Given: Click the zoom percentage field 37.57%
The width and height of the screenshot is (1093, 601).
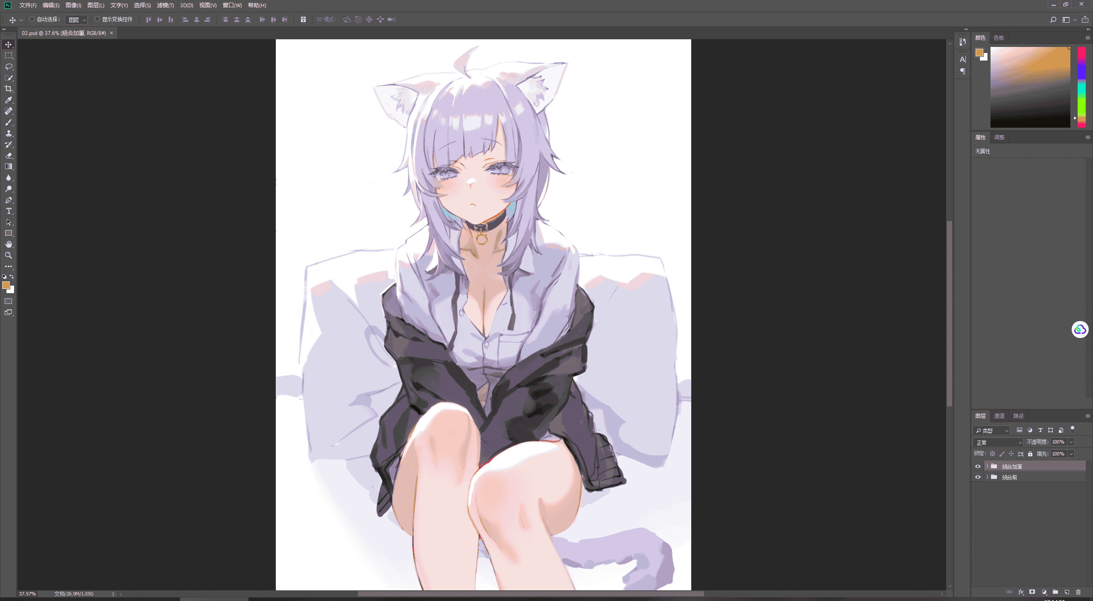Looking at the screenshot, I should point(27,594).
